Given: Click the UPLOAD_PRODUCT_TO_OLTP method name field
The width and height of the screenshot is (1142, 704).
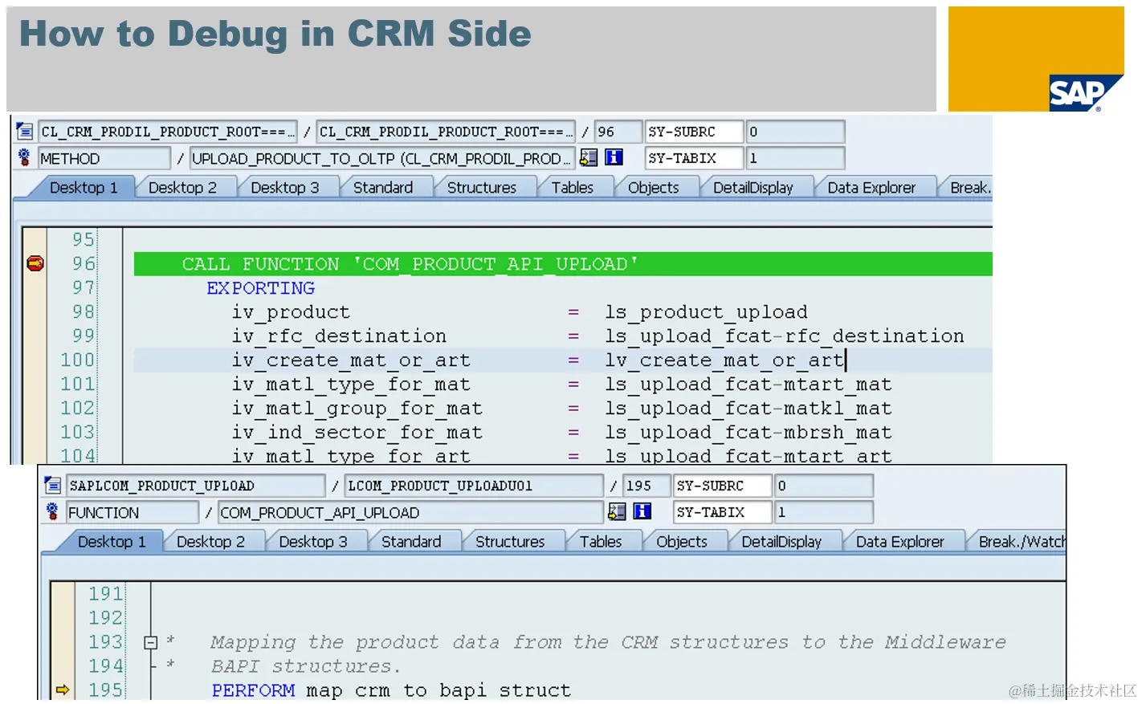Looking at the screenshot, I should tap(381, 158).
